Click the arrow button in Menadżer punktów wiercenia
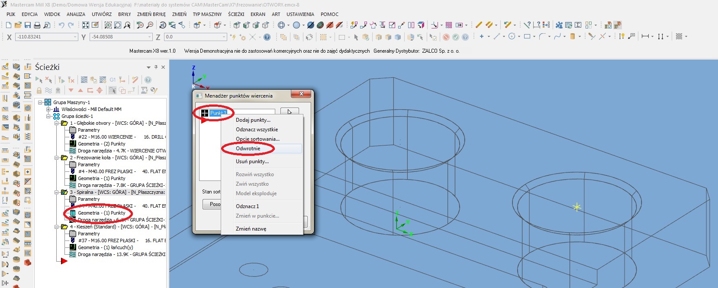Image resolution: width=718 pixels, height=288 pixels. click(x=290, y=112)
